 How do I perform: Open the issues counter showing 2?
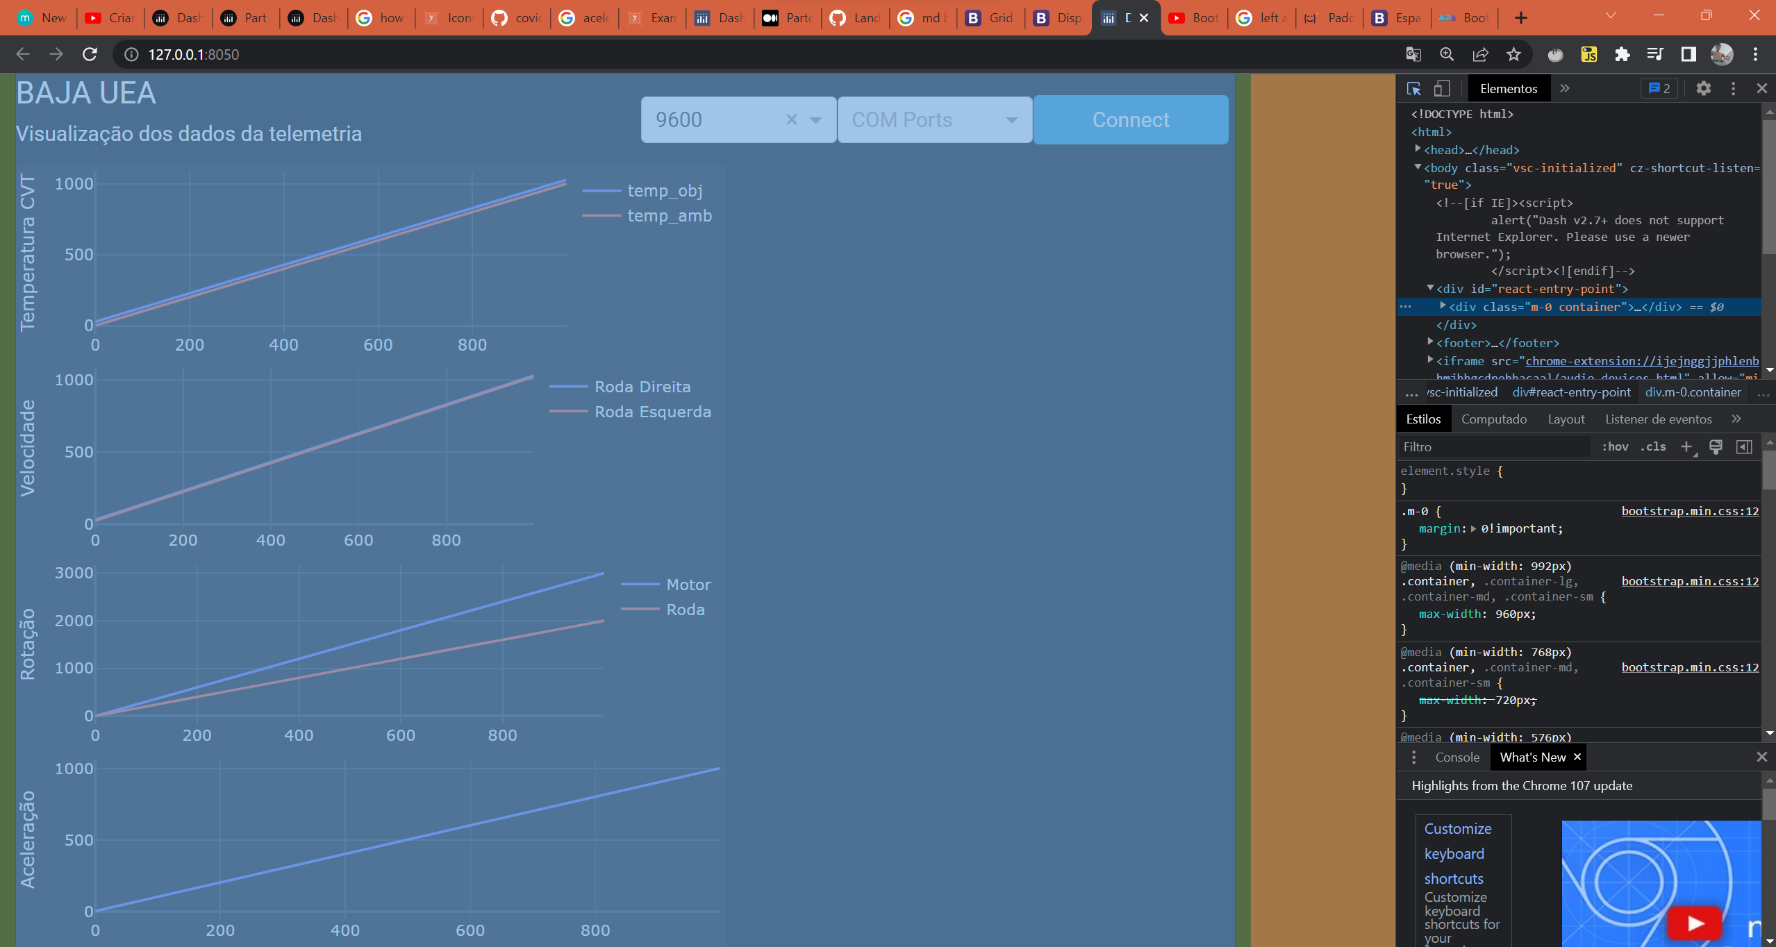pyautogui.click(x=1659, y=88)
